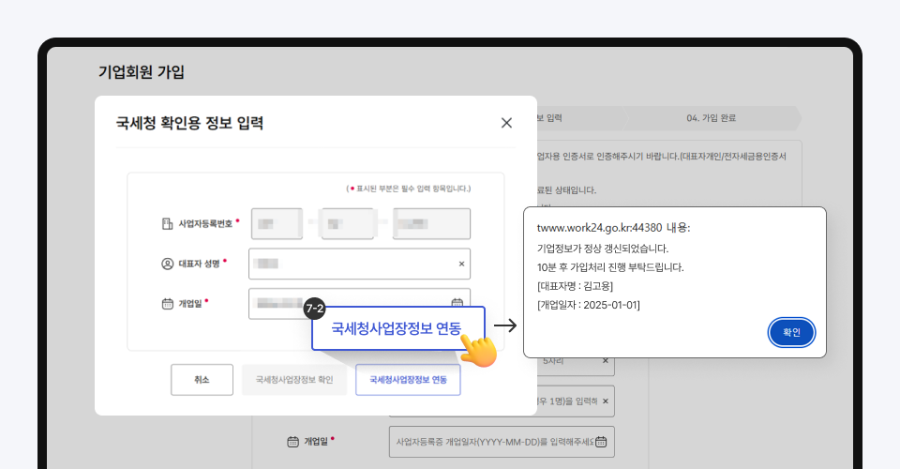Click the background 개업일 YYYY-MM-DD input field
900x469 pixels.
[492, 441]
